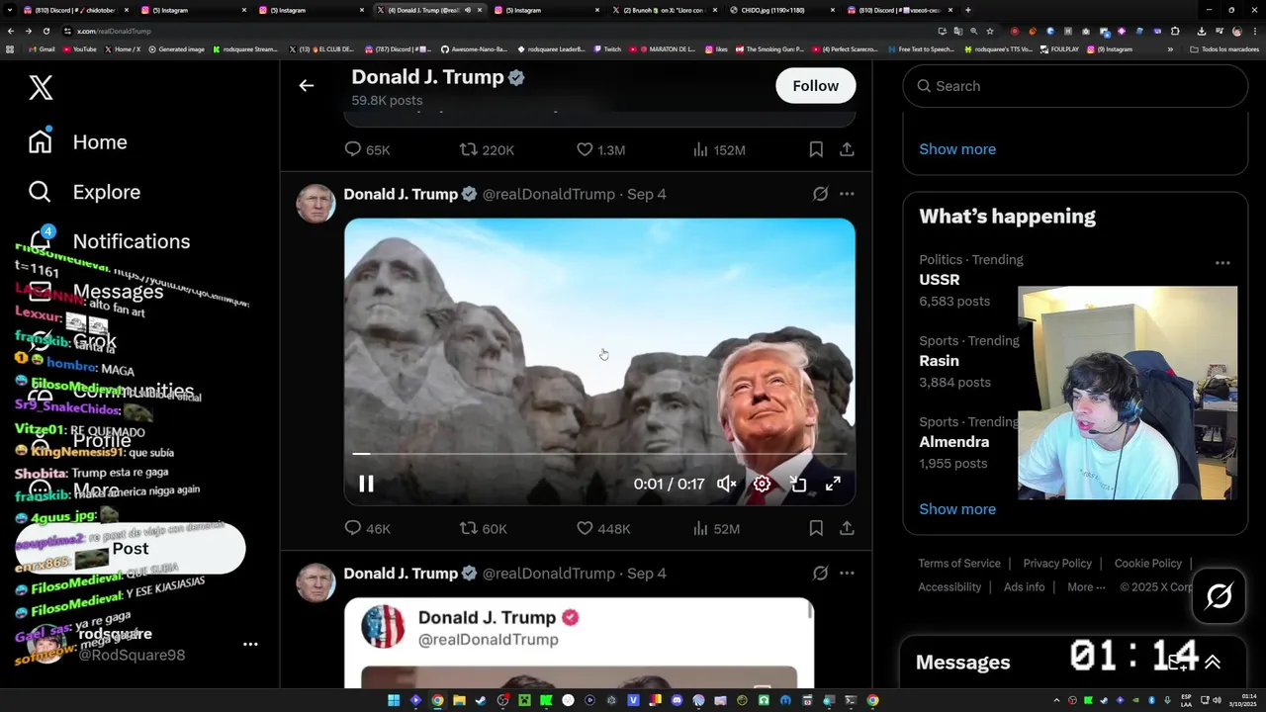Switch the video to fullscreen
1266x712 pixels.
tap(833, 484)
